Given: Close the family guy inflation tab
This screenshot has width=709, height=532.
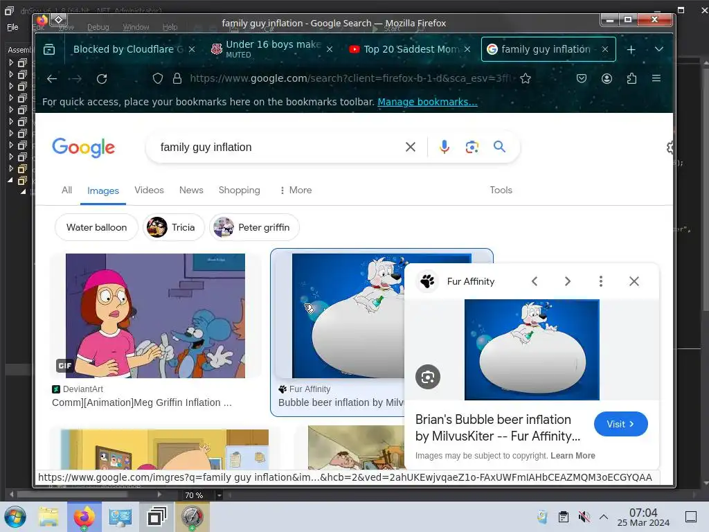Looking at the screenshot, I should click(605, 49).
